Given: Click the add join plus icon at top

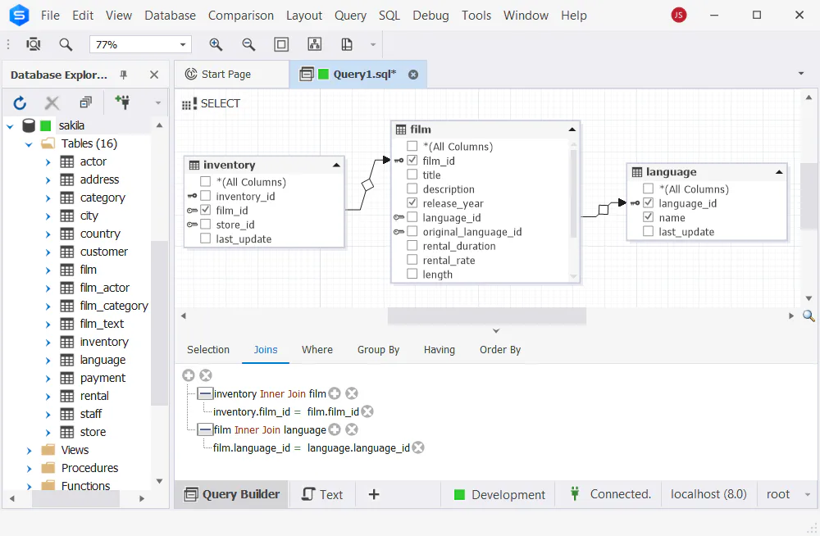Looking at the screenshot, I should 189,375.
